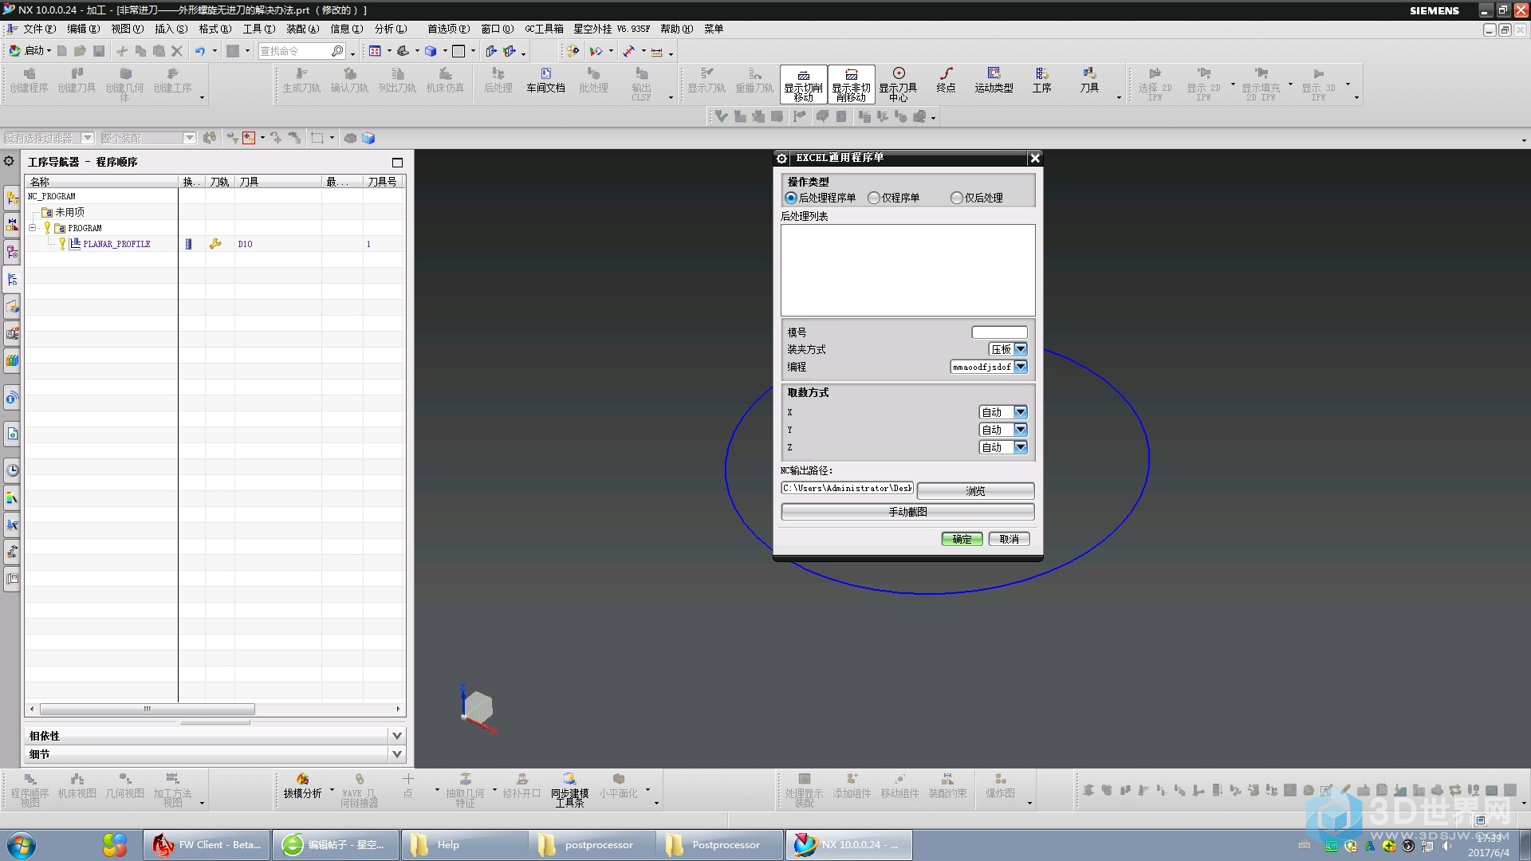Open the Y 取数方式 dropdown
Screen dimensions: 1531x861
click(x=1021, y=430)
